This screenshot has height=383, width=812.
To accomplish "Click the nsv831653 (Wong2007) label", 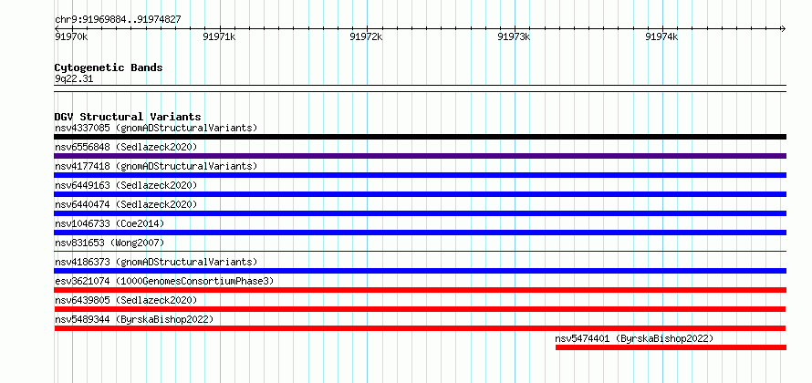I will 109,243.
